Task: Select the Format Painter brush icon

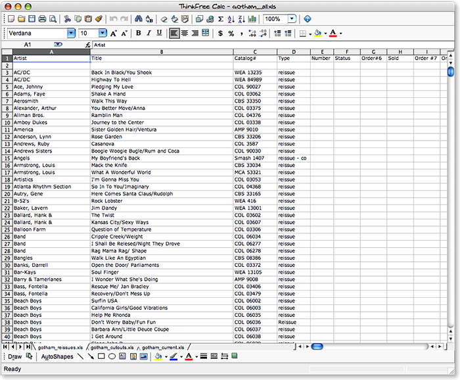Action: 99,19
